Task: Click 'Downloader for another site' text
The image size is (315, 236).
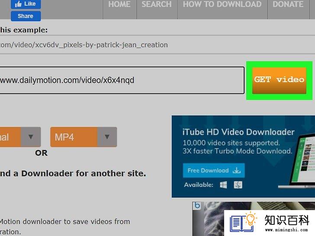Action: coord(84,173)
